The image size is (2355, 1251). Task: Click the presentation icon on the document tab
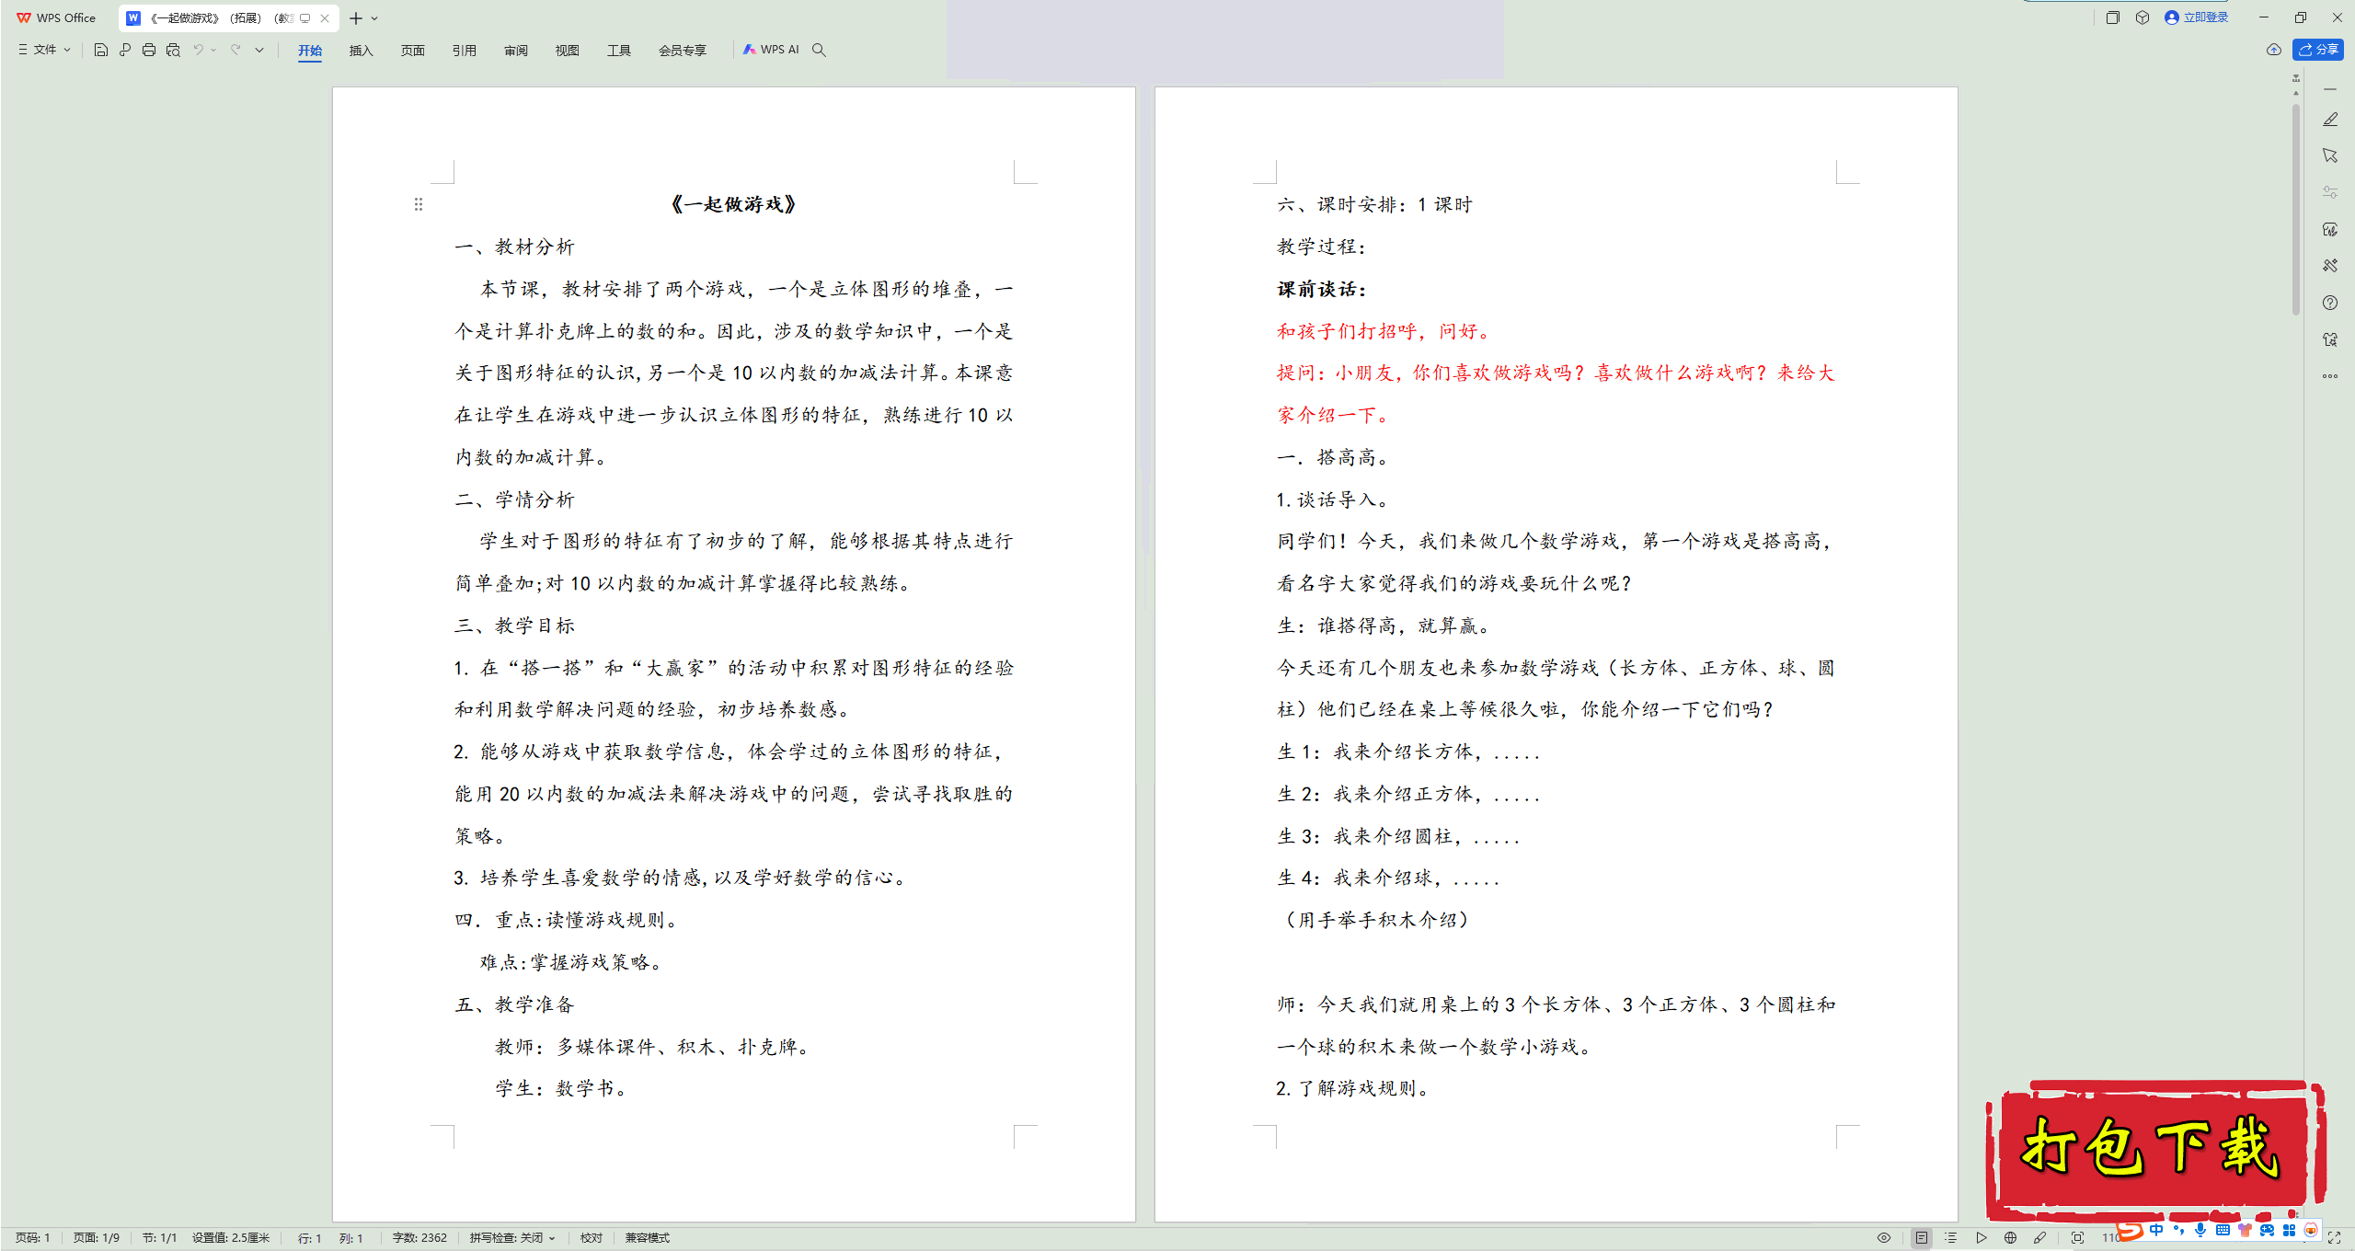tap(305, 17)
